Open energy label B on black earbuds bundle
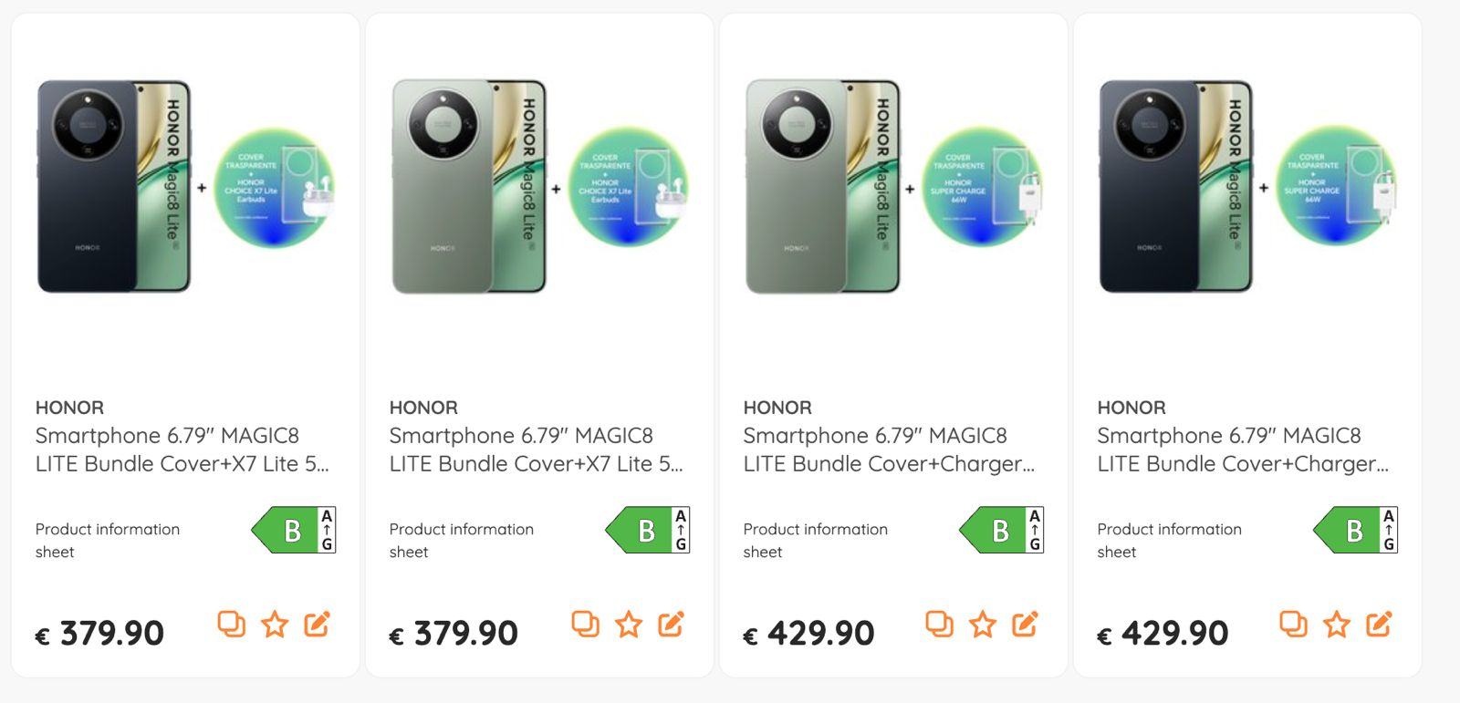Screen dimensions: 1460x703 294,530
